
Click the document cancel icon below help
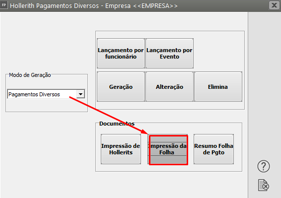coord(264,185)
